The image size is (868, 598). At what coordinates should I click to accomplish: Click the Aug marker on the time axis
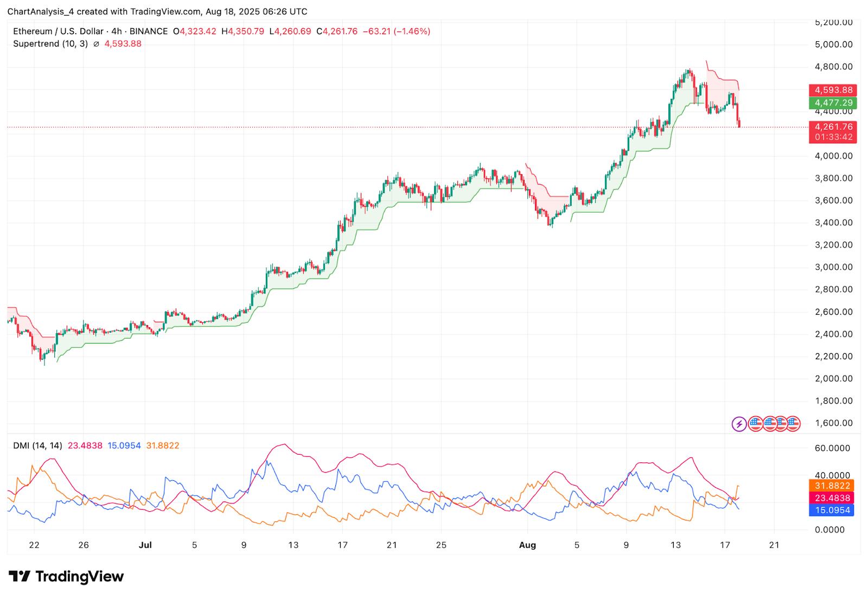point(527,545)
